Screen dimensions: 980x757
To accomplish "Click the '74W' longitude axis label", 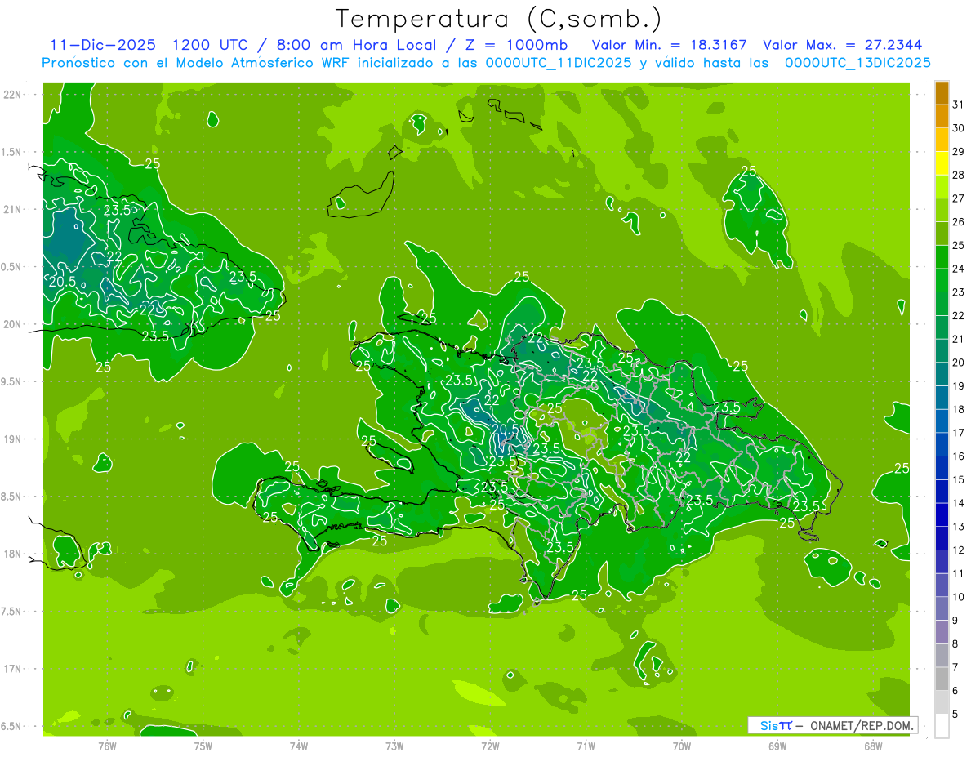I will (x=299, y=746).
